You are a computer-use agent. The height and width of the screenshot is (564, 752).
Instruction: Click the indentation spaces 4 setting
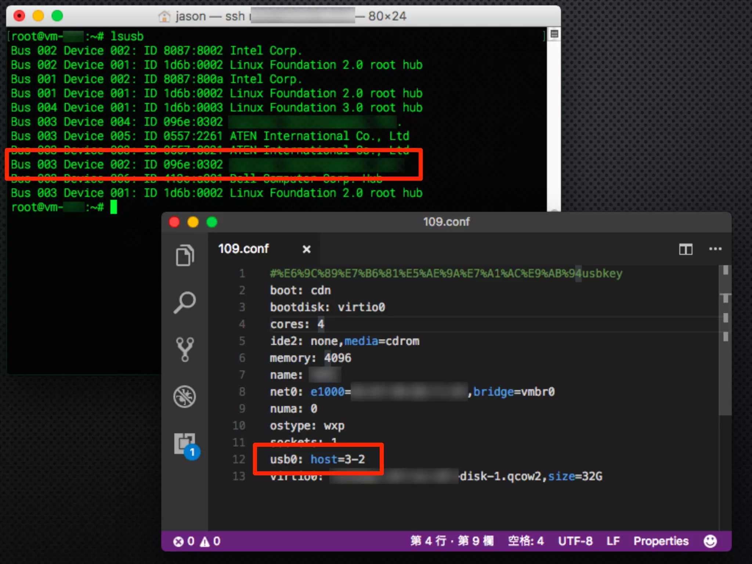pos(525,541)
